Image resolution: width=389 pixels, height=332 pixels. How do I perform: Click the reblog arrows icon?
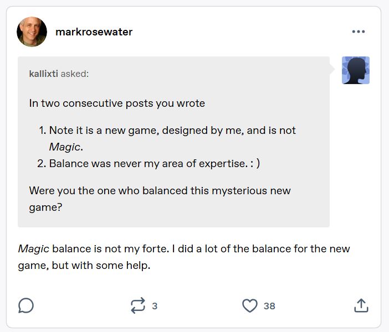(137, 305)
